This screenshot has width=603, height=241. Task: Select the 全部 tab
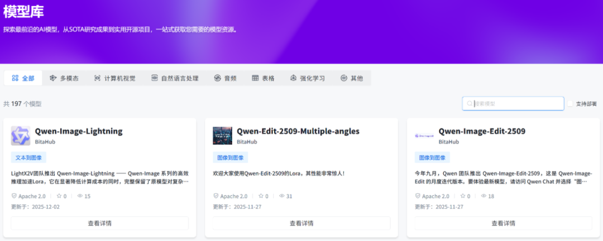click(x=23, y=79)
